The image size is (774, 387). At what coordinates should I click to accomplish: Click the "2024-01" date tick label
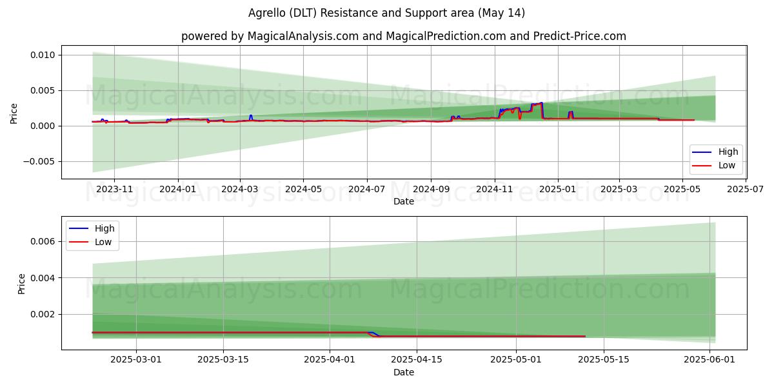point(177,189)
